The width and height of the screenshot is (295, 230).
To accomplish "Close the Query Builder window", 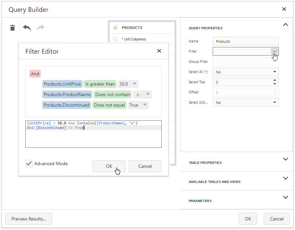I will pyautogui.click(x=284, y=9).
